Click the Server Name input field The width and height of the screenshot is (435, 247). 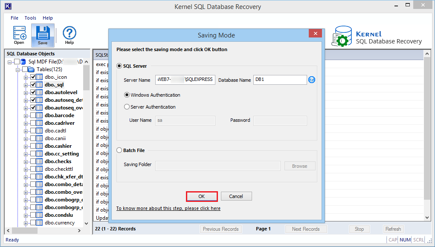click(186, 80)
